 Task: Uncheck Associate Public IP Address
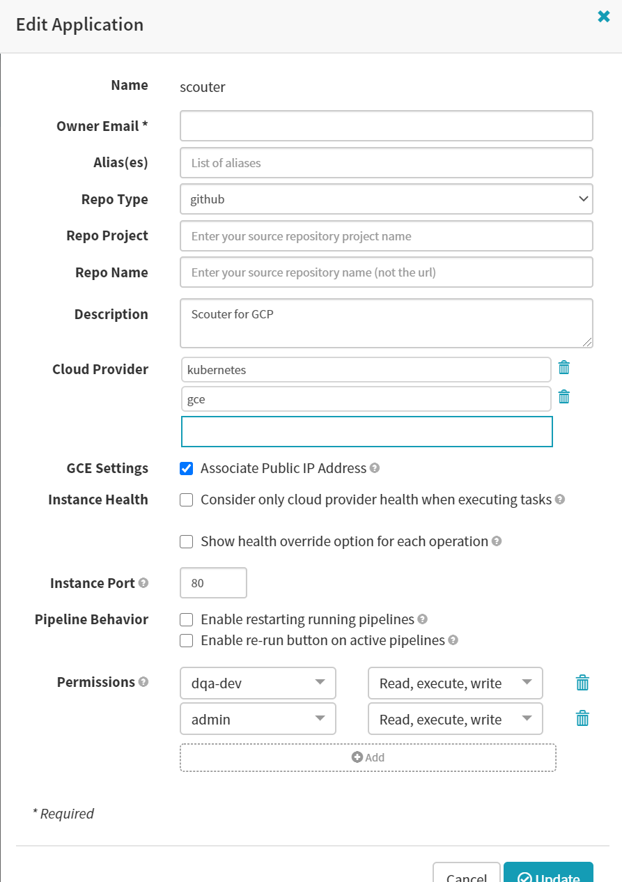point(186,468)
